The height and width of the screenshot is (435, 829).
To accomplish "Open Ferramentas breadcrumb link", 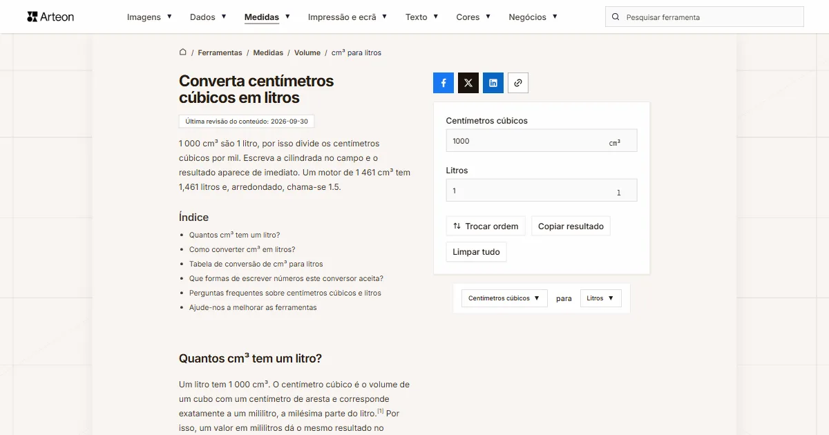I will coord(220,52).
